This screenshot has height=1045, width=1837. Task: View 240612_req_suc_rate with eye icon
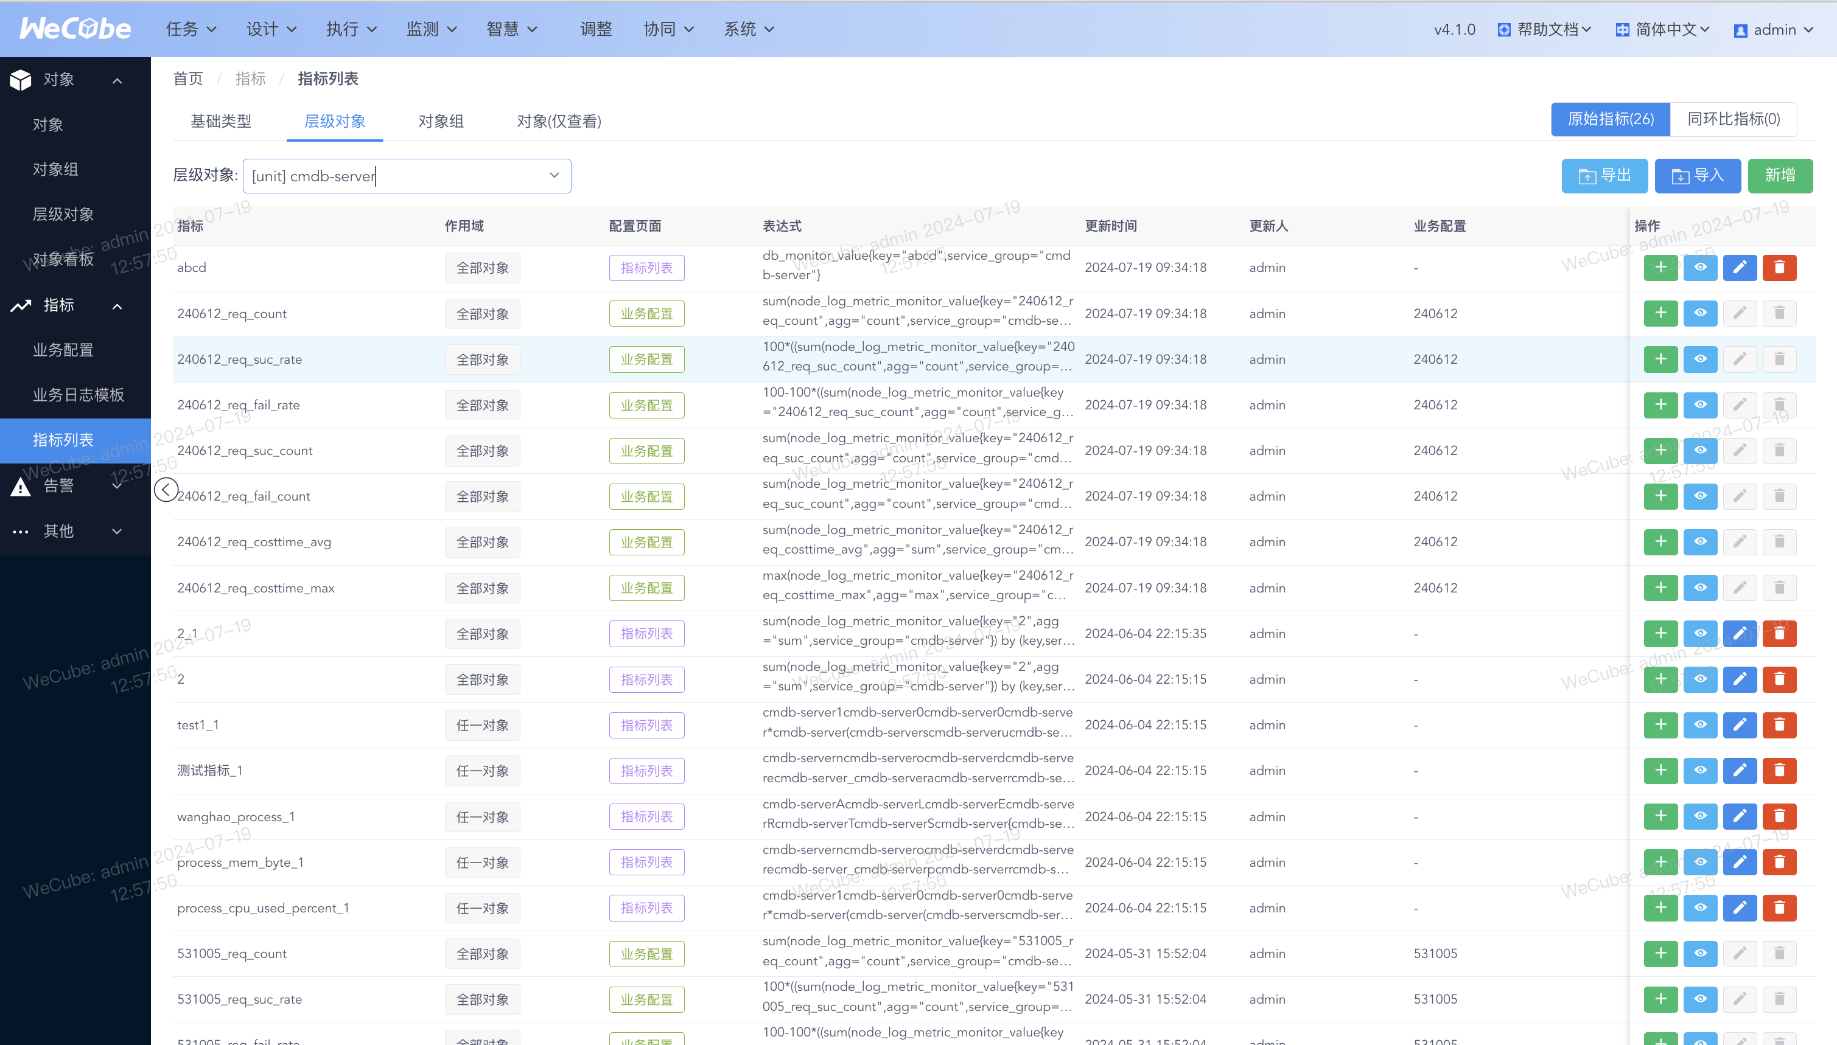[x=1700, y=359]
